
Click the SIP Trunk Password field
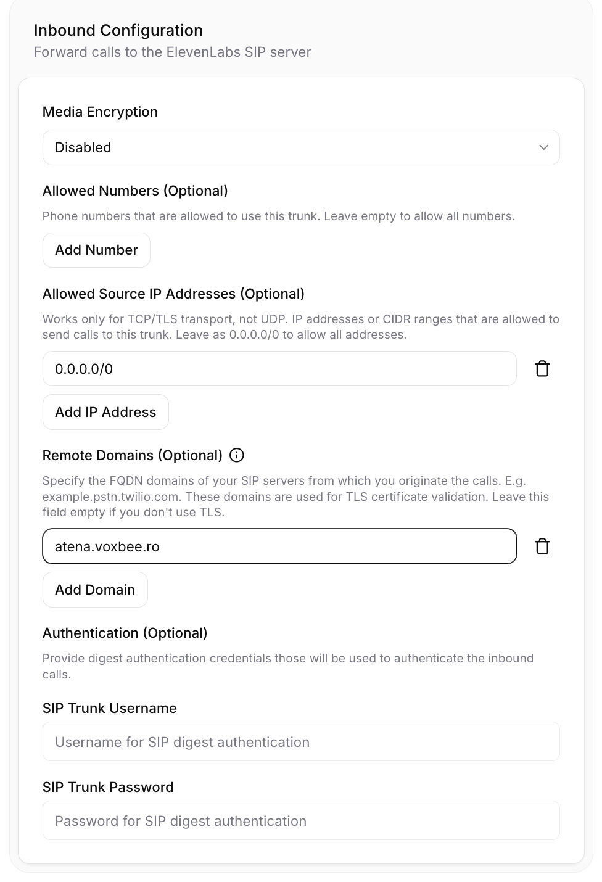(x=300, y=820)
